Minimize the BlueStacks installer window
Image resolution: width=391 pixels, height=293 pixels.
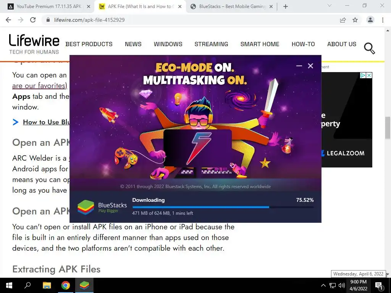299,66
